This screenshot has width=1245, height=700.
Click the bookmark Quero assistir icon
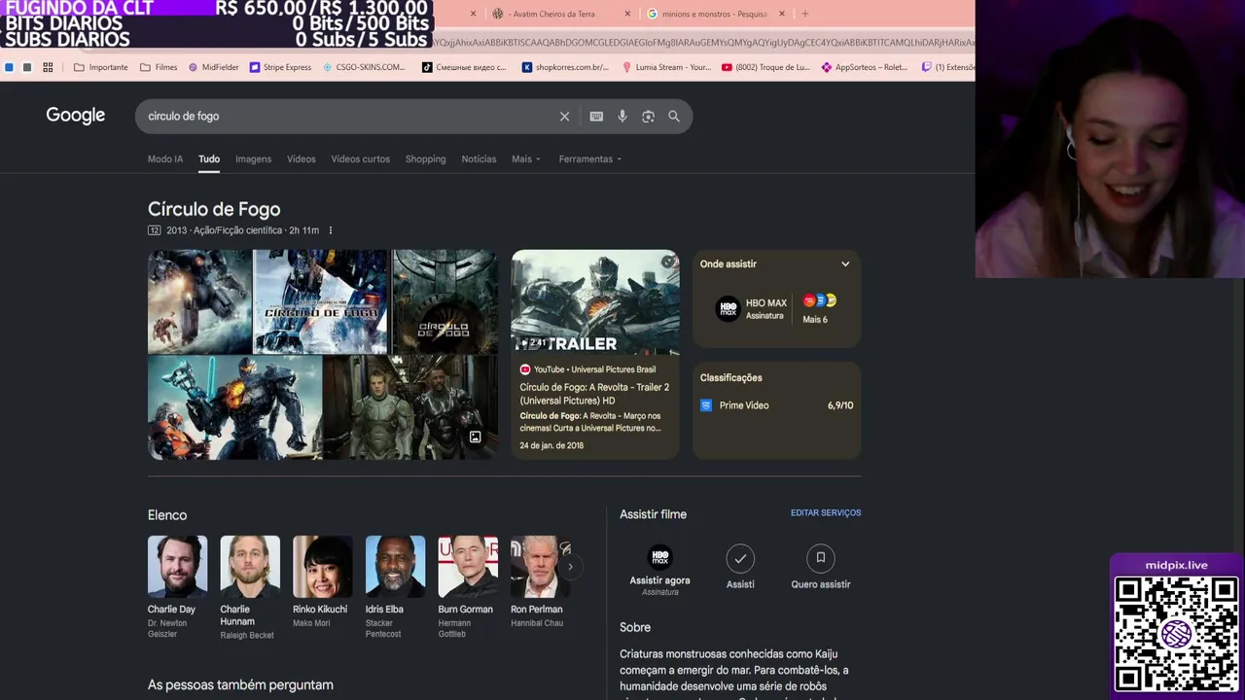pos(820,558)
